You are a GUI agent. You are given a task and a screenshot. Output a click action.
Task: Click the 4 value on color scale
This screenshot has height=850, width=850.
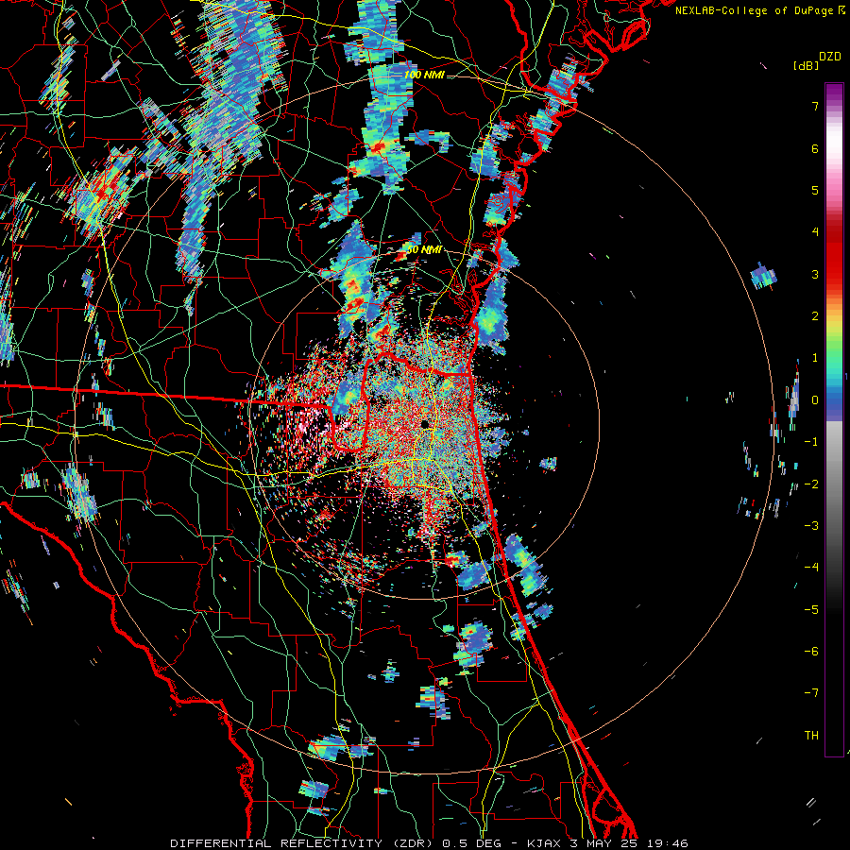pyautogui.click(x=815, y=232)
